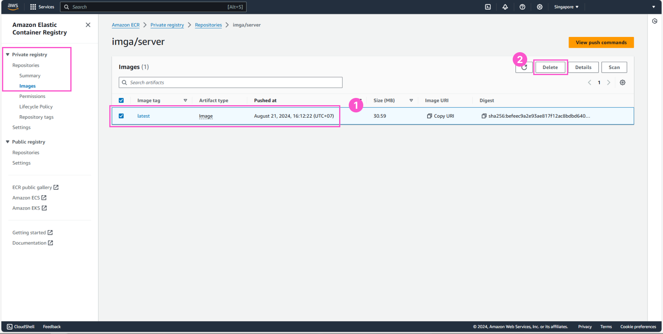This screenshot has height=334, width=663.
Task: Click the Image URI column header
Action: (437, 100)
